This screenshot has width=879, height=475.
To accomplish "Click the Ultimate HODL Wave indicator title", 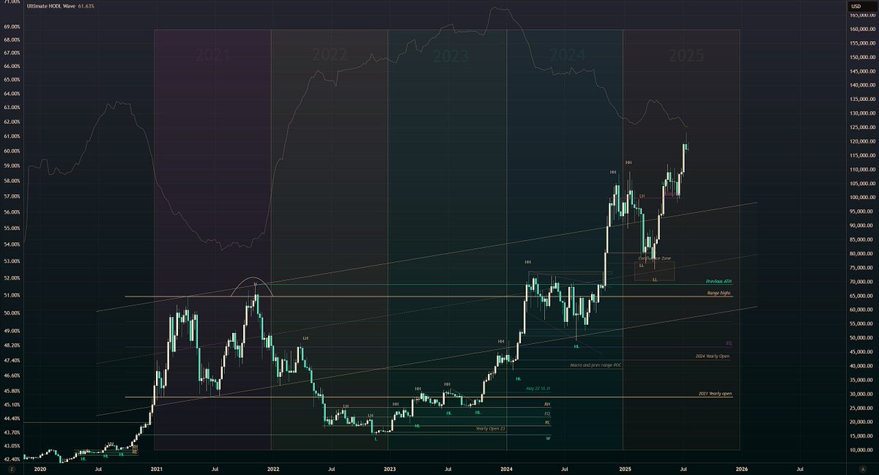I will coord(52,7).
